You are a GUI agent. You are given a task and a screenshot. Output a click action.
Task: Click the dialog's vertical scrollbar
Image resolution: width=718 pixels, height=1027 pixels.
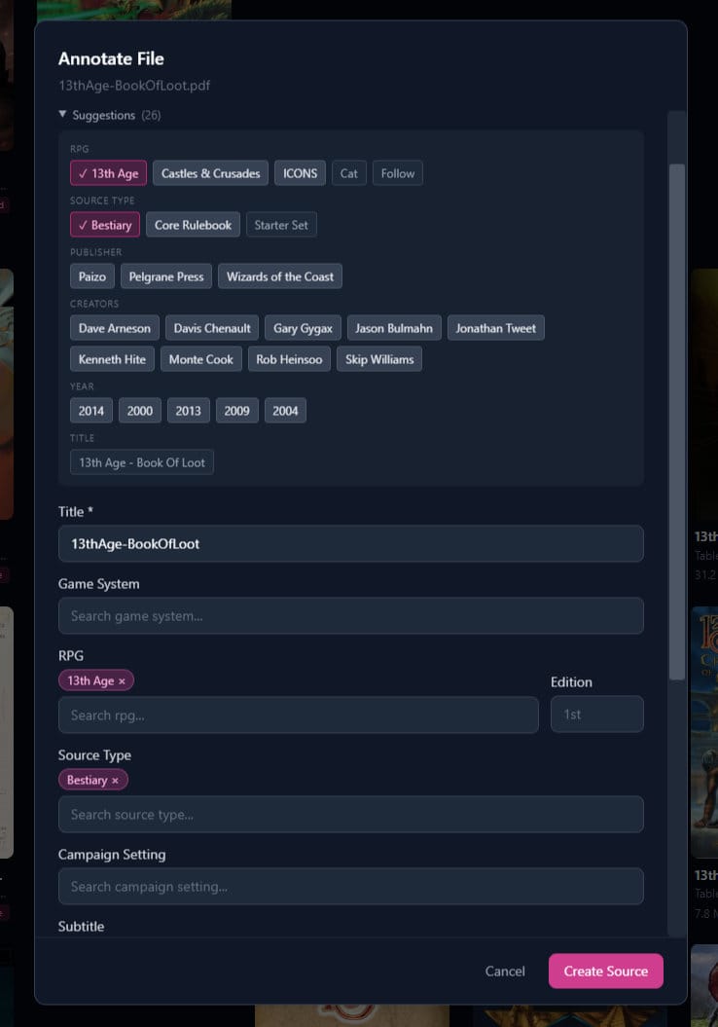(x=677, y=419)
